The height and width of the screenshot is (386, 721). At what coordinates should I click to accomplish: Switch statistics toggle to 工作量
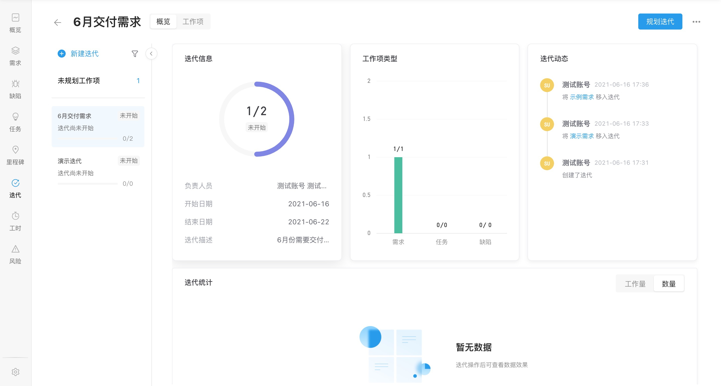635,284
